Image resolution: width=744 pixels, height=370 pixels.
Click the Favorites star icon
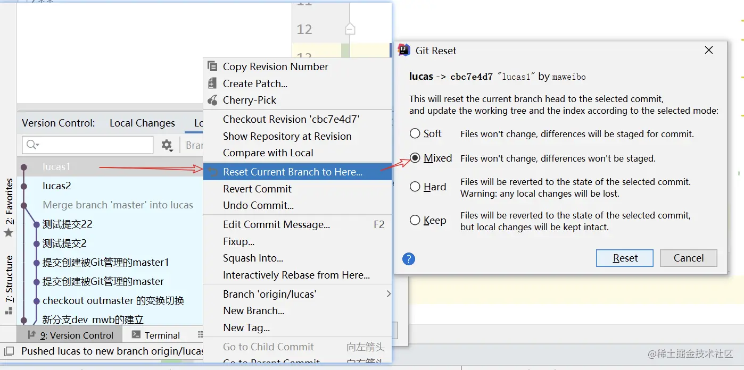point(9,233)
